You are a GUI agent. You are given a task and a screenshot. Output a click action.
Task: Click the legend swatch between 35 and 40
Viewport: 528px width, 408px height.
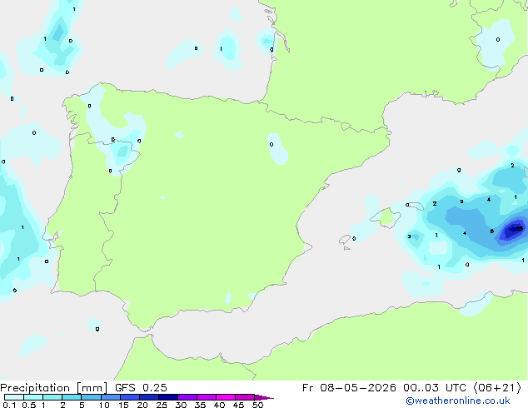pyautogui.click(x=207, y=397)
